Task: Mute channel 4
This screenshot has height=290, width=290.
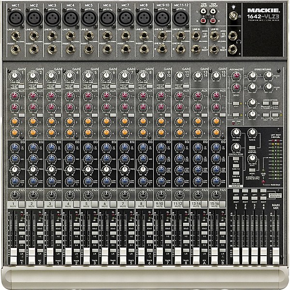Action: tap(76, 204)
